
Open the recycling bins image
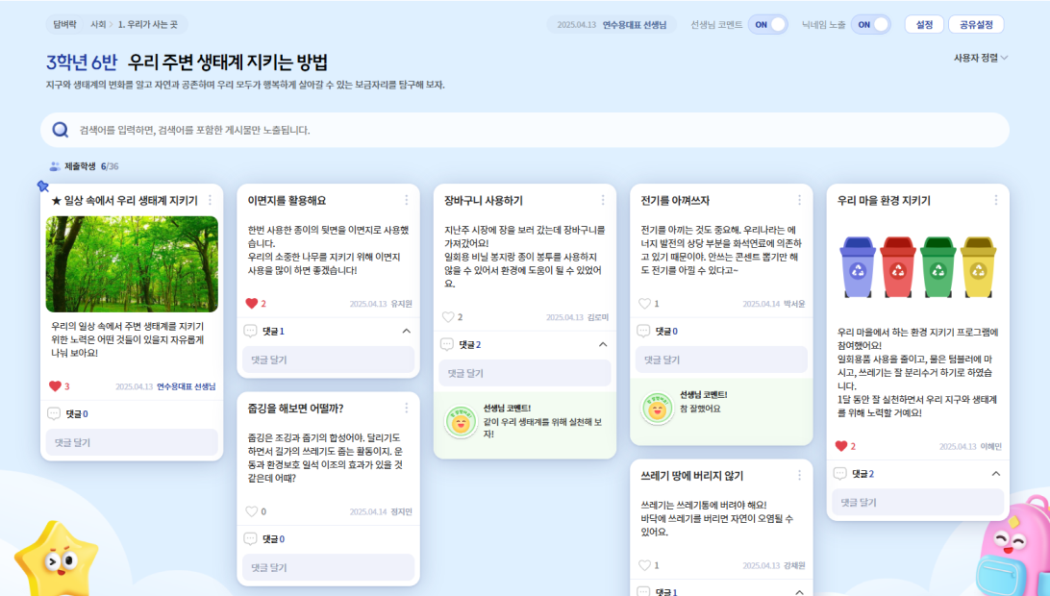(918, 267)
